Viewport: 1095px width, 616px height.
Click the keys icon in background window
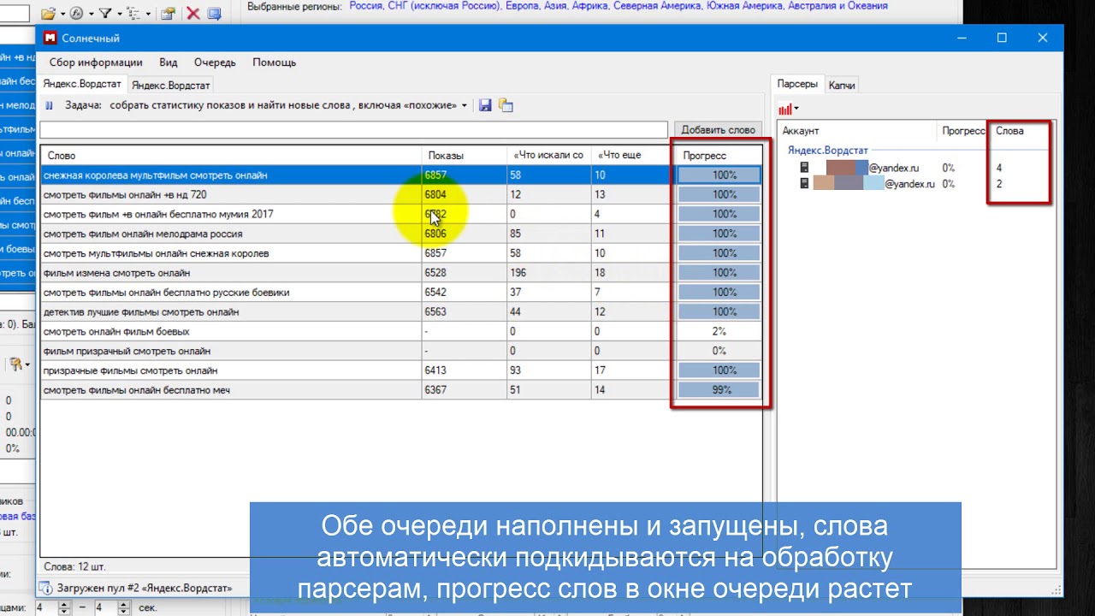tap(15, 364)
